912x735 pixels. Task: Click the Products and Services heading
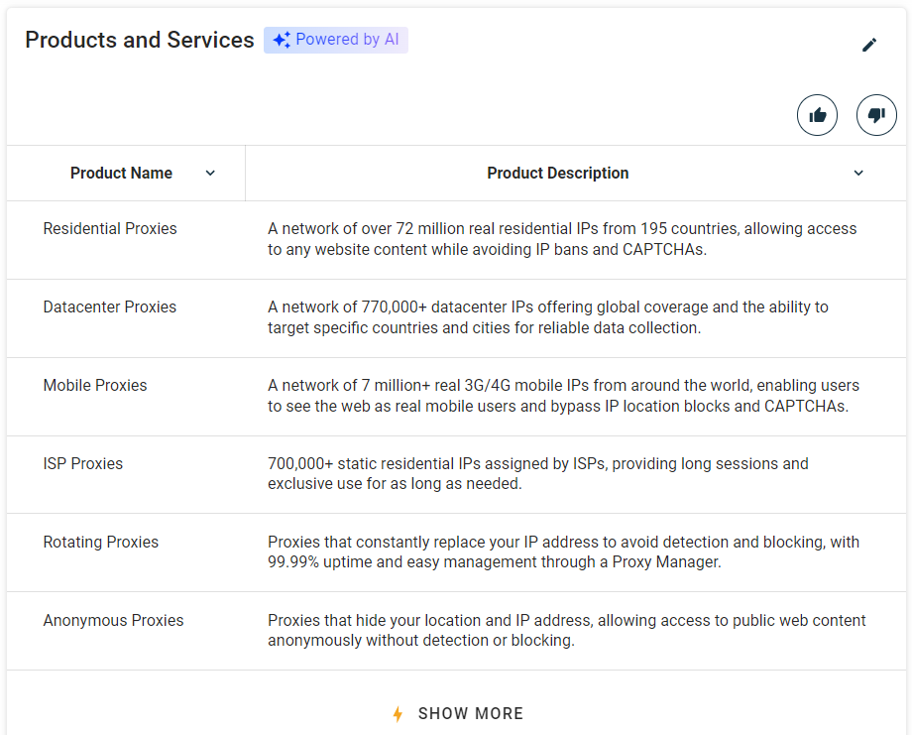(139, 40)
